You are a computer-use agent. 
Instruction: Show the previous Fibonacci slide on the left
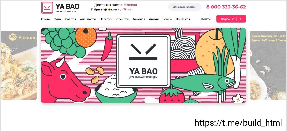click(19, 65)
